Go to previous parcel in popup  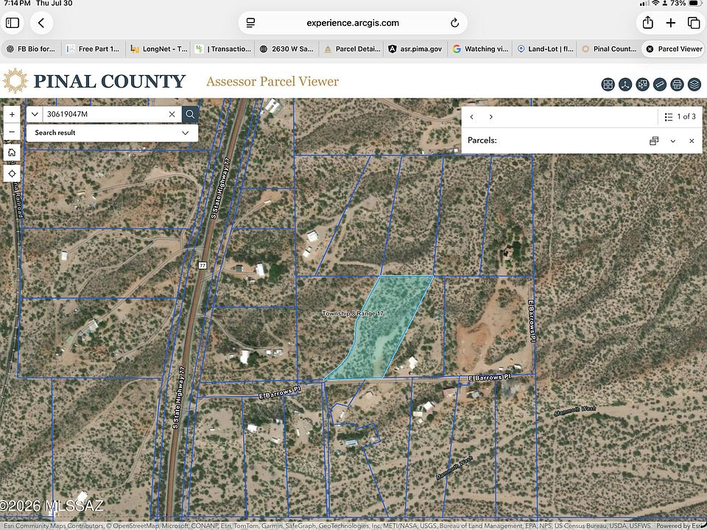(x=471, y=117)
